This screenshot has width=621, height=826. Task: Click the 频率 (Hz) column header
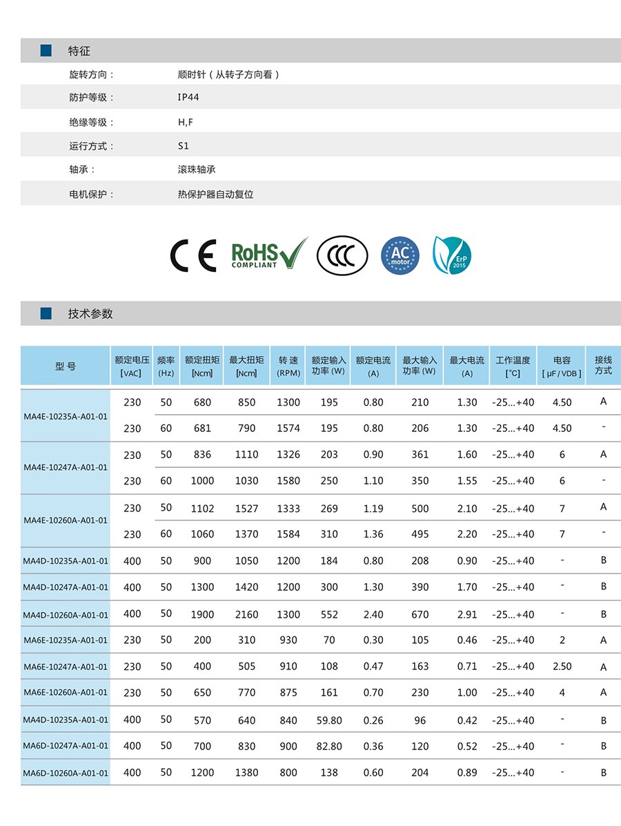click(166, 366)
